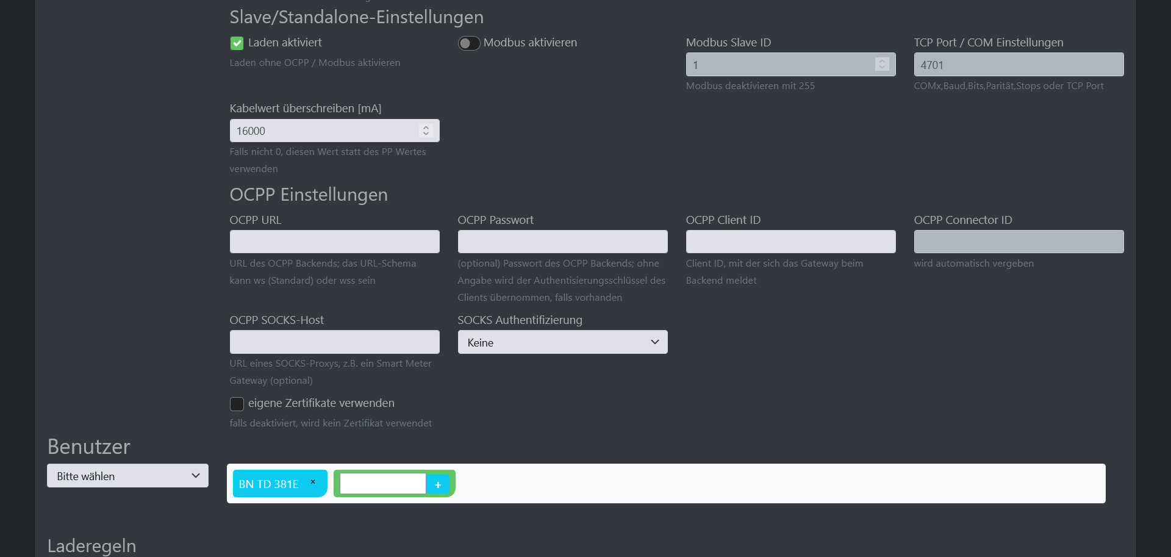Click the plus button to add user
This screenshot has width=1171, height=557.
pos(438,484)
